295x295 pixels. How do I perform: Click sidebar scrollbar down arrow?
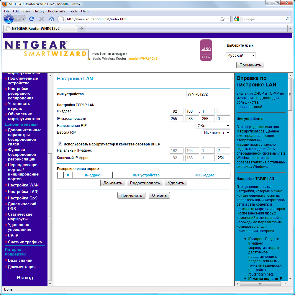click(x=50, y=283)
